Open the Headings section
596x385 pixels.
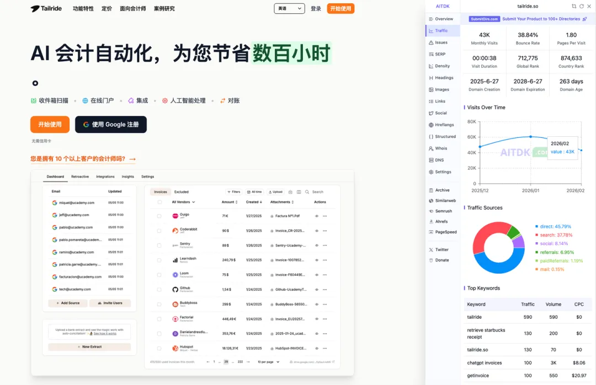(444, 78)
